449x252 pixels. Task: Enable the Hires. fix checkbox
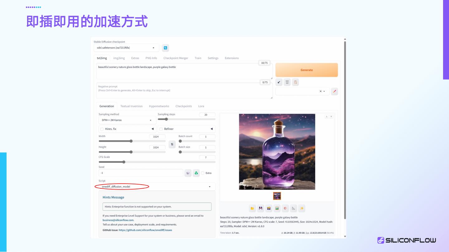coord(102,129)
